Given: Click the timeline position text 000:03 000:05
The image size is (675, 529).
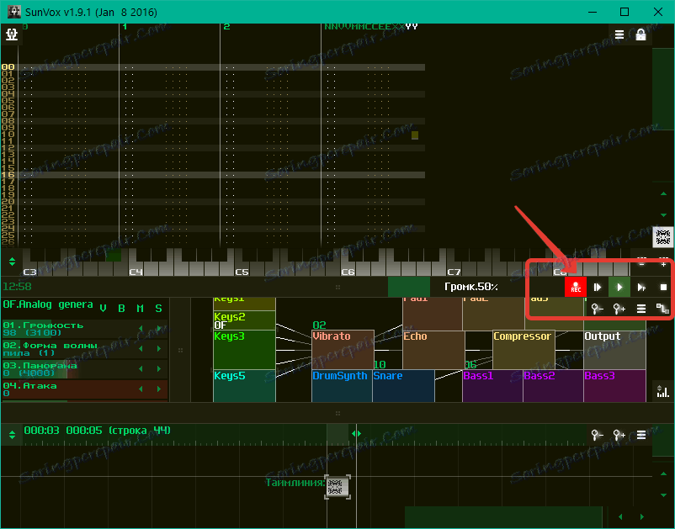Looking at the screenshot, I should coord(63,430).
